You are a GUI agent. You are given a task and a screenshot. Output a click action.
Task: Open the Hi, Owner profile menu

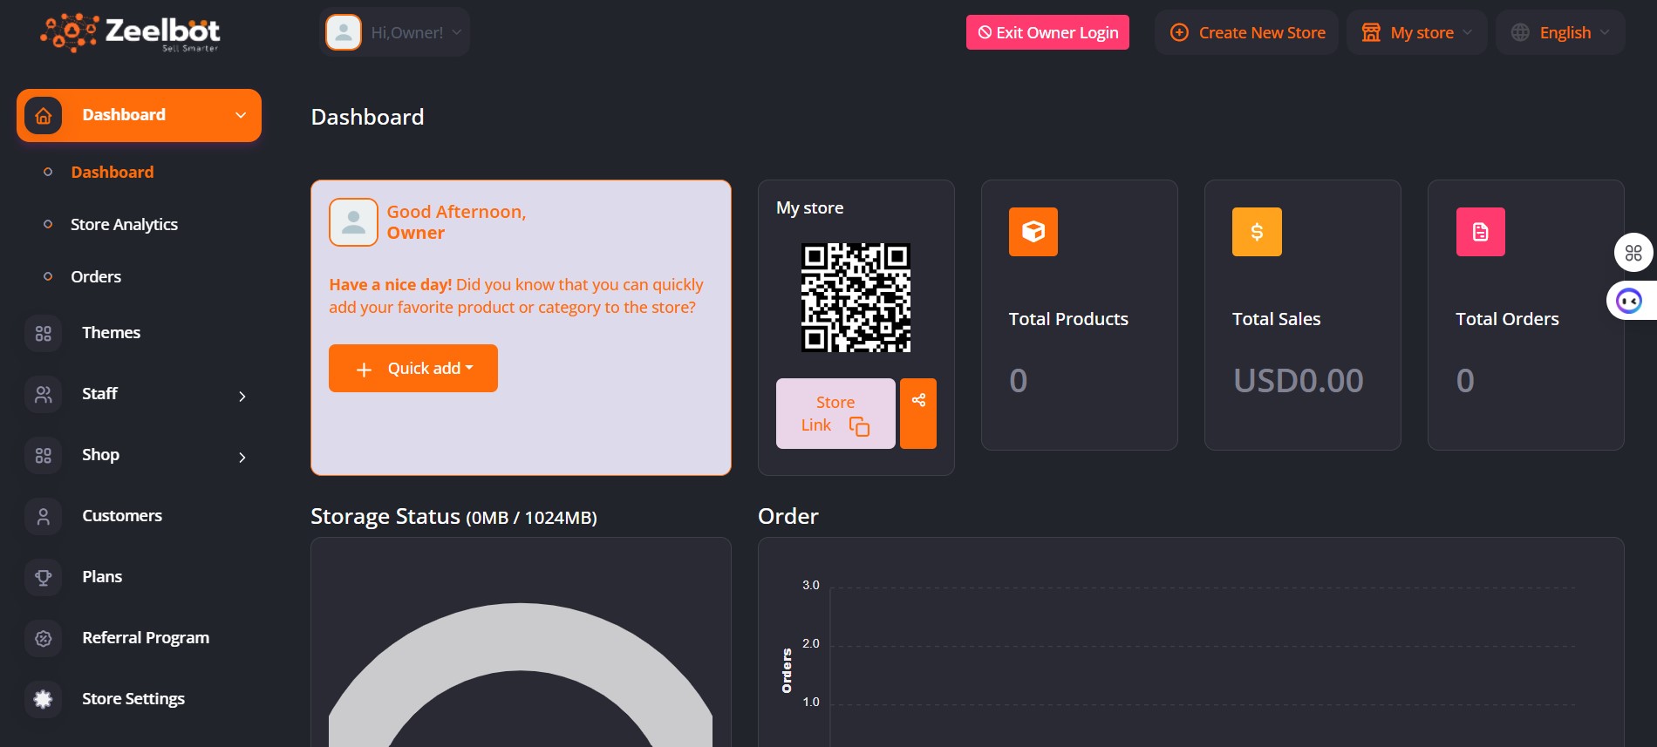click(395, 33)
